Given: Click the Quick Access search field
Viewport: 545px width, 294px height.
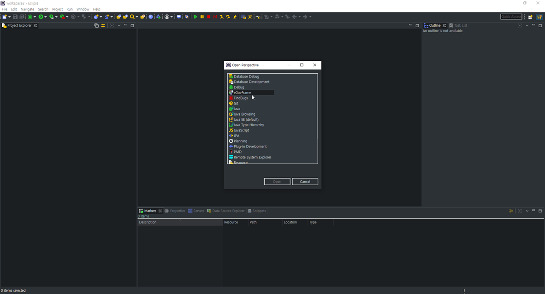Looking at the screenshot, I should click(511, 17).
